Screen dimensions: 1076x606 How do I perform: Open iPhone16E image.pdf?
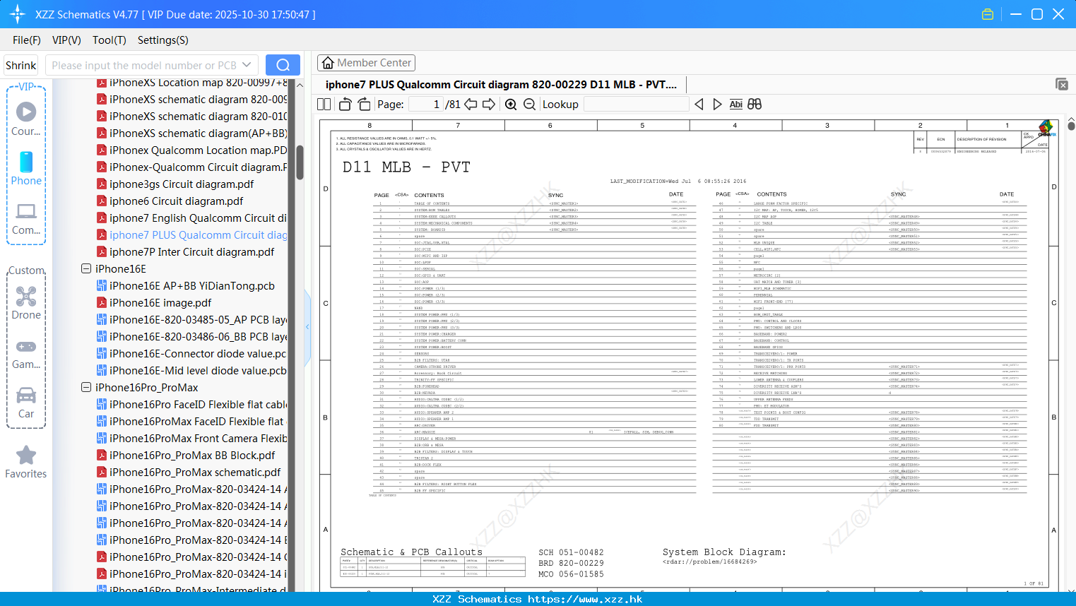click(154, 303)
